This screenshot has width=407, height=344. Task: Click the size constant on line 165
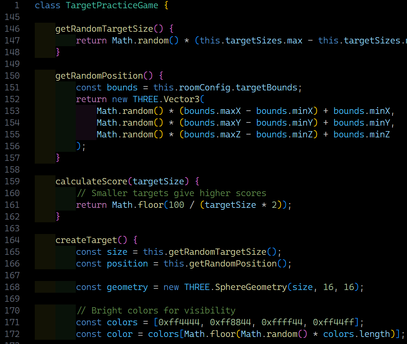117,252
